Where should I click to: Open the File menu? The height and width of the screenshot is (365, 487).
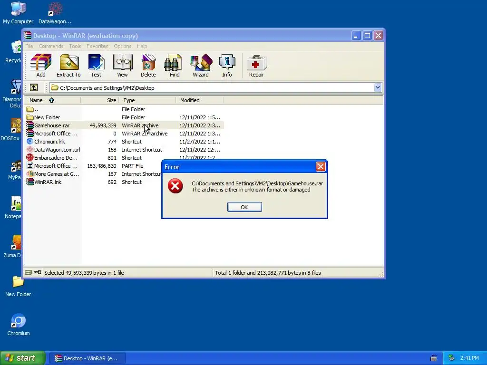[x=29, y=46]
